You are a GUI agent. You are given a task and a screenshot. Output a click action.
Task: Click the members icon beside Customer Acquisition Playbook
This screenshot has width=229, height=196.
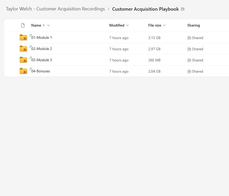coord(183,9)
